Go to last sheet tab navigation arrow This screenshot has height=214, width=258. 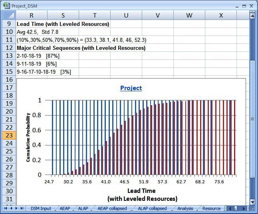(22, 208)
